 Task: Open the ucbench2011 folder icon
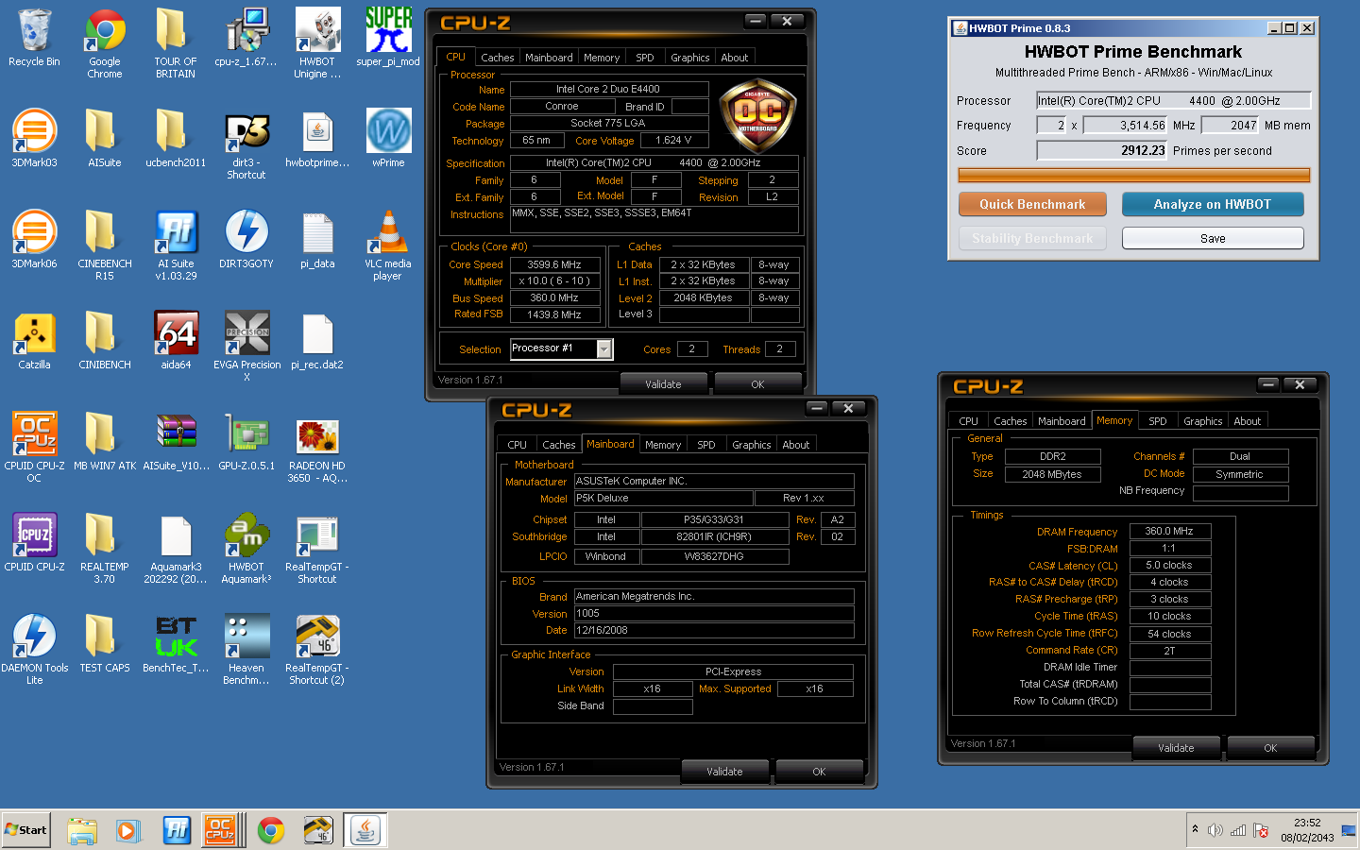pos(176,138)
